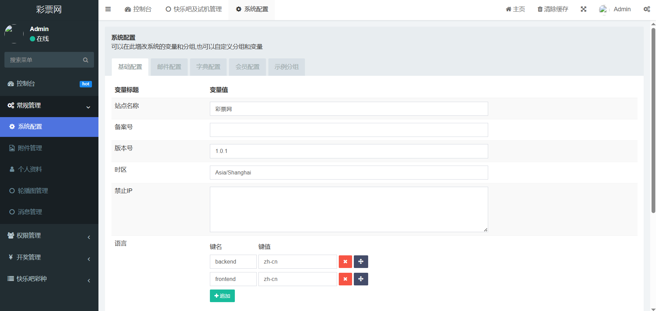
Task: Toggle the hamburger sidebar menu icon
Action: pos(108,9)
